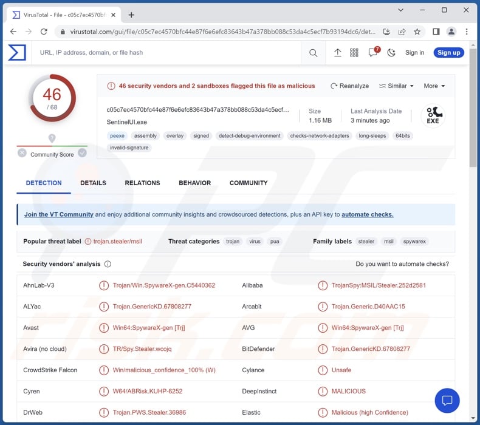Screen dimensions: 480x425
Task: Click the 64bits tag
Action: click(403, 136)
